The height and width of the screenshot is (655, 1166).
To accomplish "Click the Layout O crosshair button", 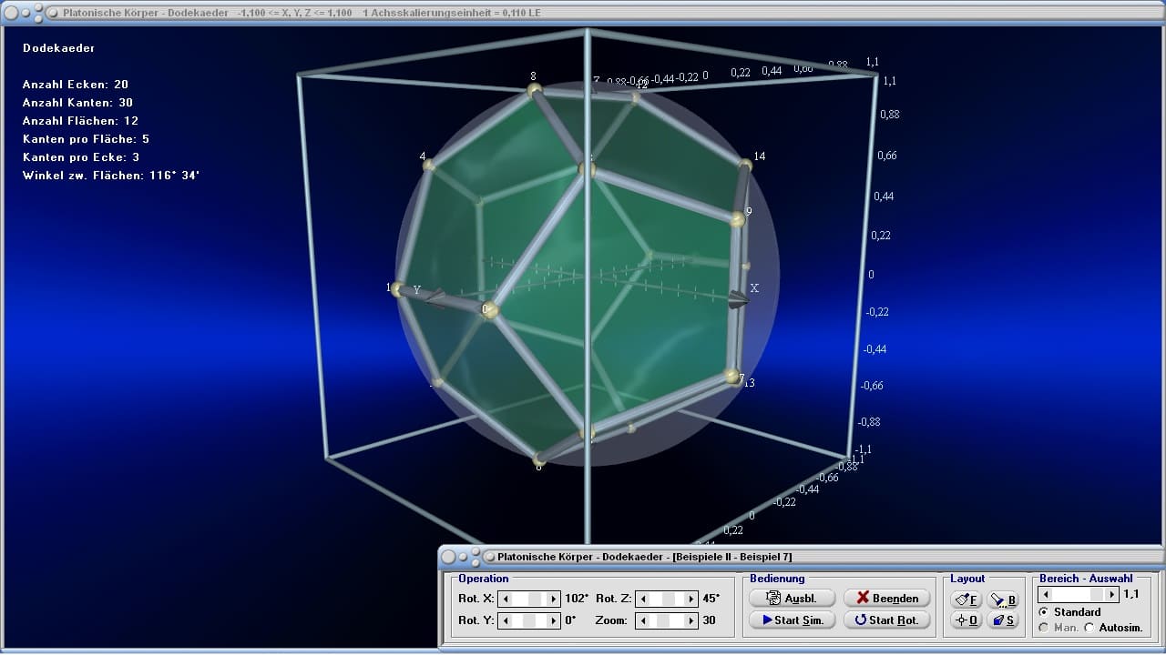I will pos(967,620).
